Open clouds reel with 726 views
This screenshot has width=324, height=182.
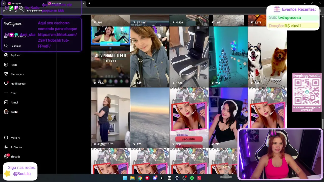(x=150, y=118)
